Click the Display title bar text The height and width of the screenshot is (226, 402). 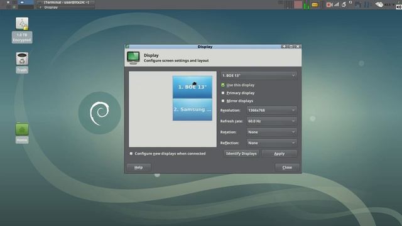click(x=205, y=46)
